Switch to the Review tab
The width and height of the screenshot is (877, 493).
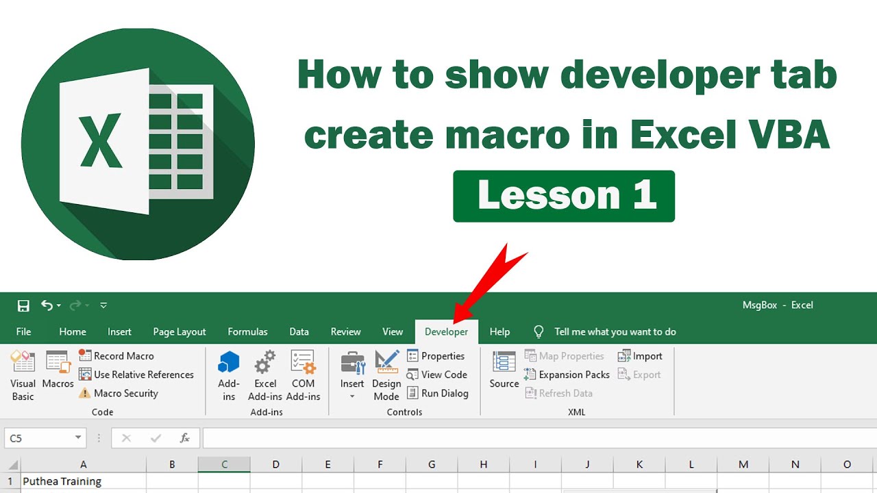(346, 331)
